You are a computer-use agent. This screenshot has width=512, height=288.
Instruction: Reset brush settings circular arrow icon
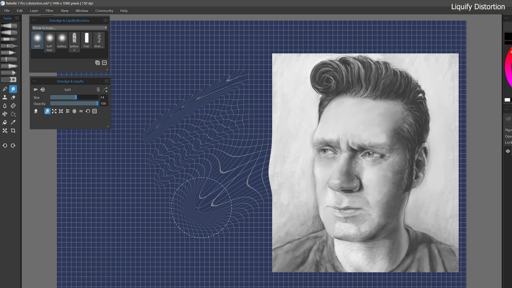click(x=42, y=90)
